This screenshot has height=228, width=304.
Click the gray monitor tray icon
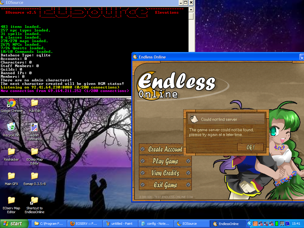[x=282, y=224]
